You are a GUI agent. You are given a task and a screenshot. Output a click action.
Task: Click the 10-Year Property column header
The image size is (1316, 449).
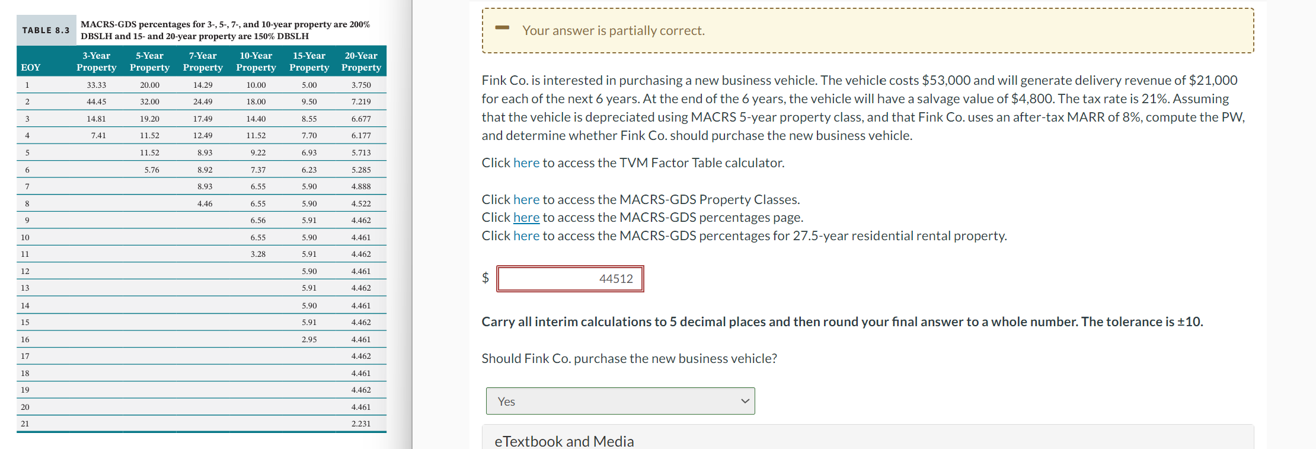pos(256,62)
